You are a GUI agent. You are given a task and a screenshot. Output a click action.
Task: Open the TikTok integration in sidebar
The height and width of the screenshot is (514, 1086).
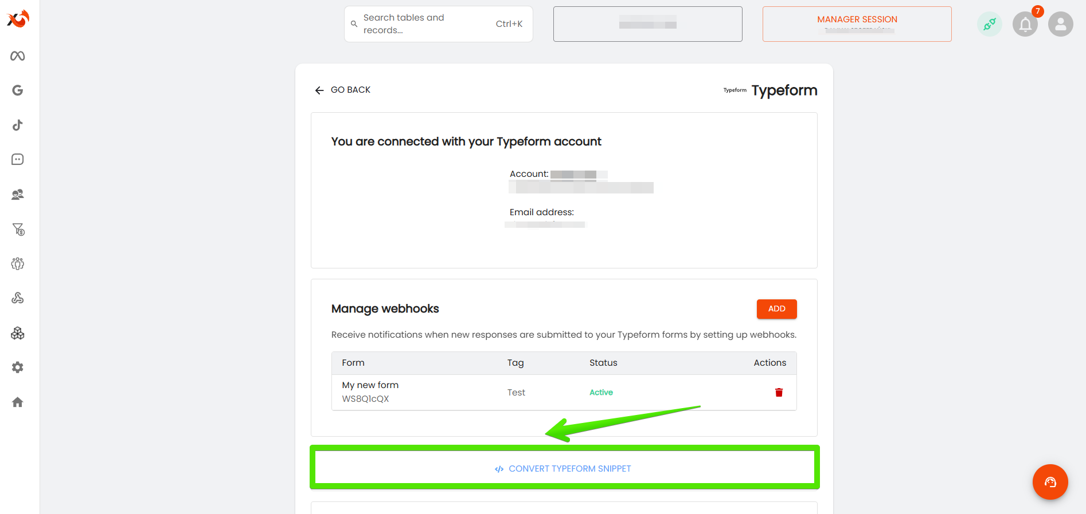(18, 125)
